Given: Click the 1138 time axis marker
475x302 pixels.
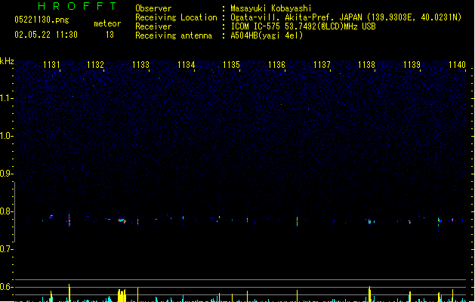Looking at the screenshot, I should [x=366, y=65].
